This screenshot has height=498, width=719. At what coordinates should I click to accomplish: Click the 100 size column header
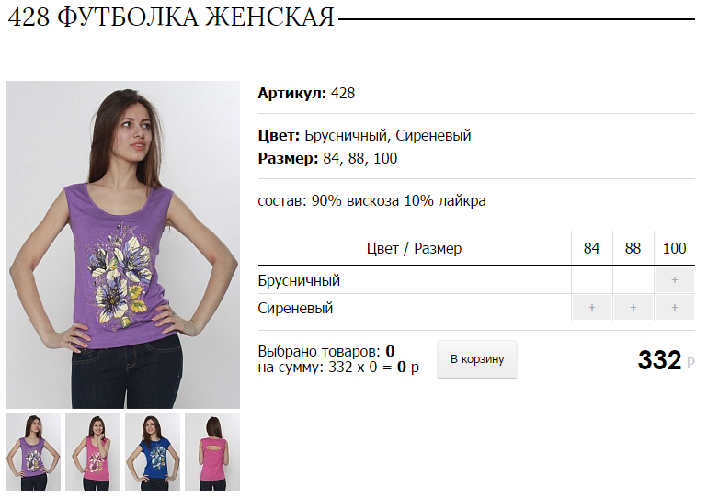coord(675,248)
